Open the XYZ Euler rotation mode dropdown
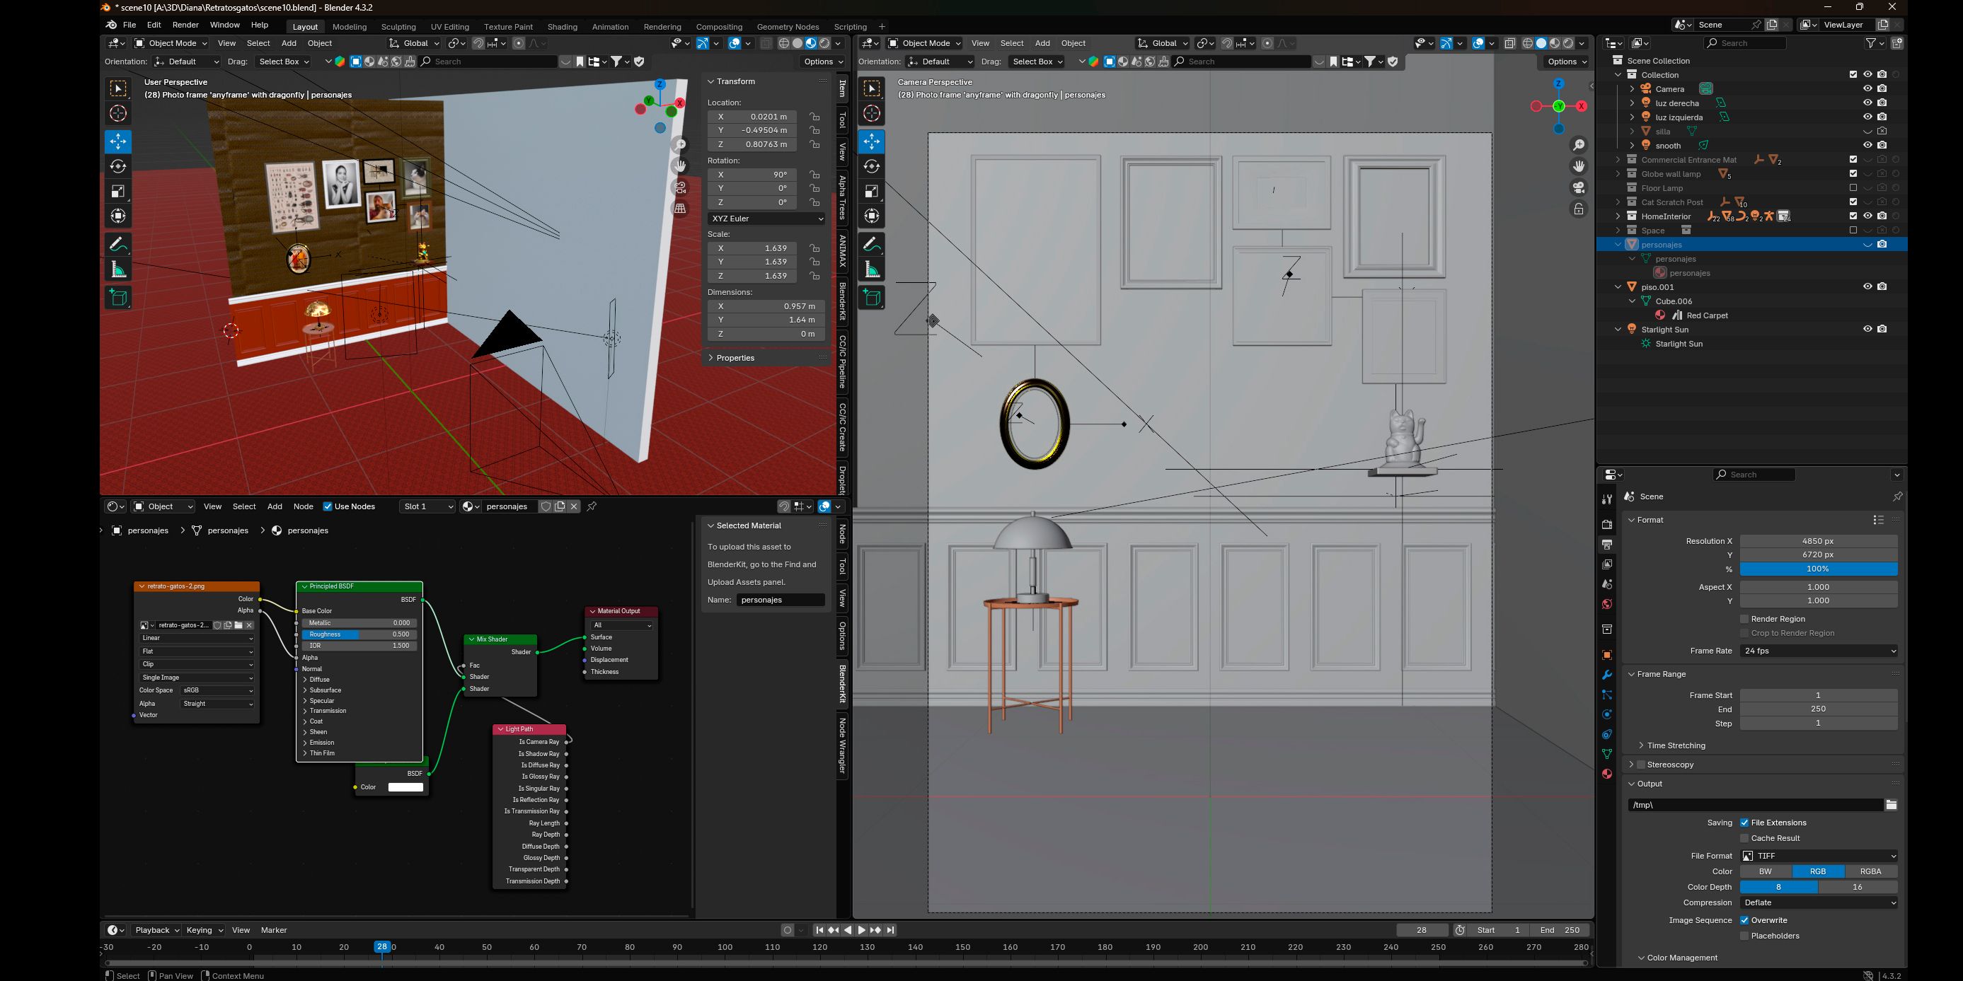Image resolution: width=1963 pixels, height=981 pixels. [766, 219]
